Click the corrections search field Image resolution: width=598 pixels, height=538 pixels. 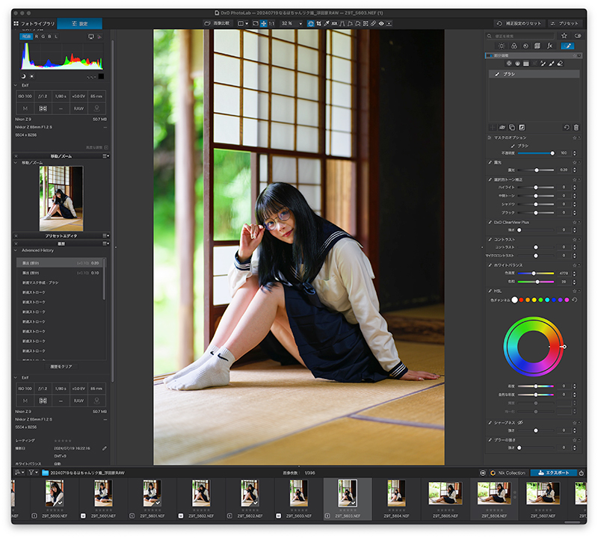pyautogui.click(x=520, y=36)
